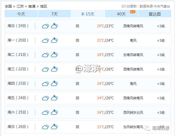Navigate to 南通 in breadcrumb

(x=32, y=6)
